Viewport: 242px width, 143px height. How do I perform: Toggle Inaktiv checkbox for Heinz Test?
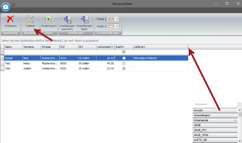click(124, 63)
